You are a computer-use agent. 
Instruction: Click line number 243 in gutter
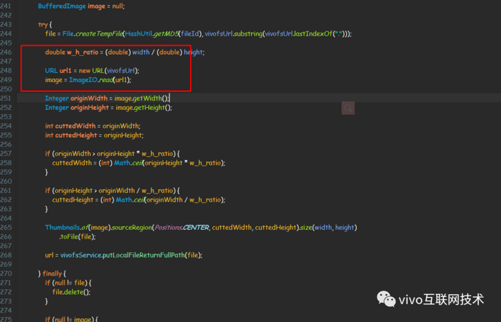pos(6,24)
